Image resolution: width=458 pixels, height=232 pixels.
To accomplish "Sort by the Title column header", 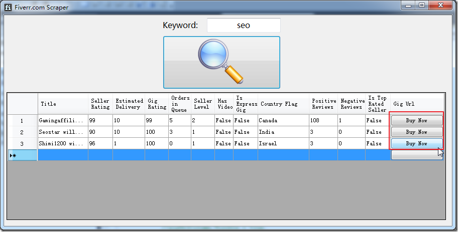I will (63, 104).
